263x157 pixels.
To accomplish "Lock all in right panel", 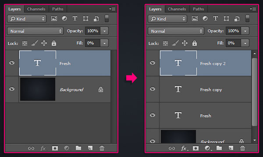I will pyautogui.click(x=195, y=43).
